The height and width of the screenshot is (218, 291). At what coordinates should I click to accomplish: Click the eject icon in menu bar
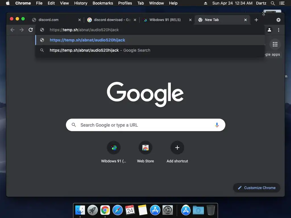(x=205, y=3)
